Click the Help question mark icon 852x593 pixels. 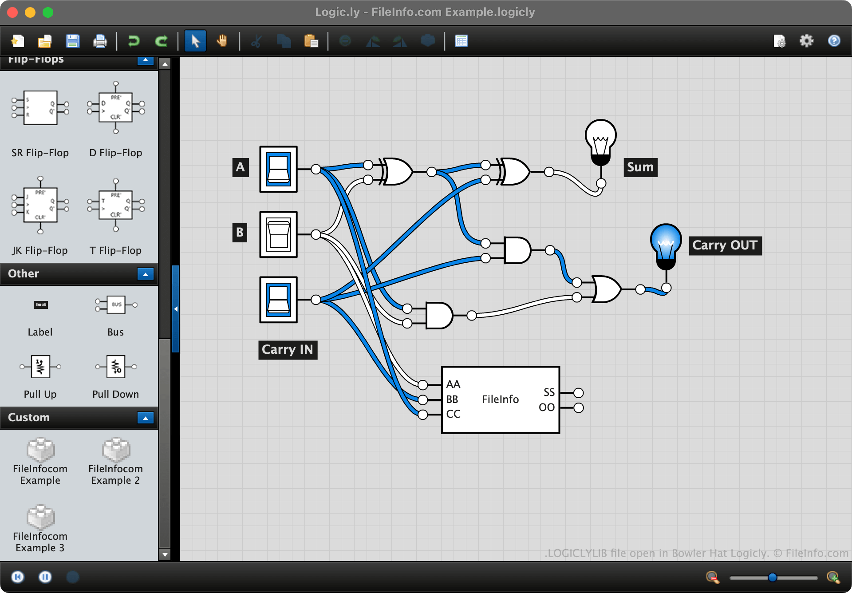(x=834, y=41)
